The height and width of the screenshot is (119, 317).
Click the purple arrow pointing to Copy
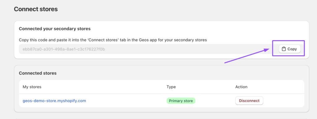click(x=247, y=56)
